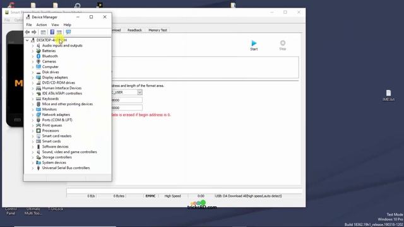
Task: Click the Ultimate Multi Tool desktop shortcut
Action: coord(33,211)
